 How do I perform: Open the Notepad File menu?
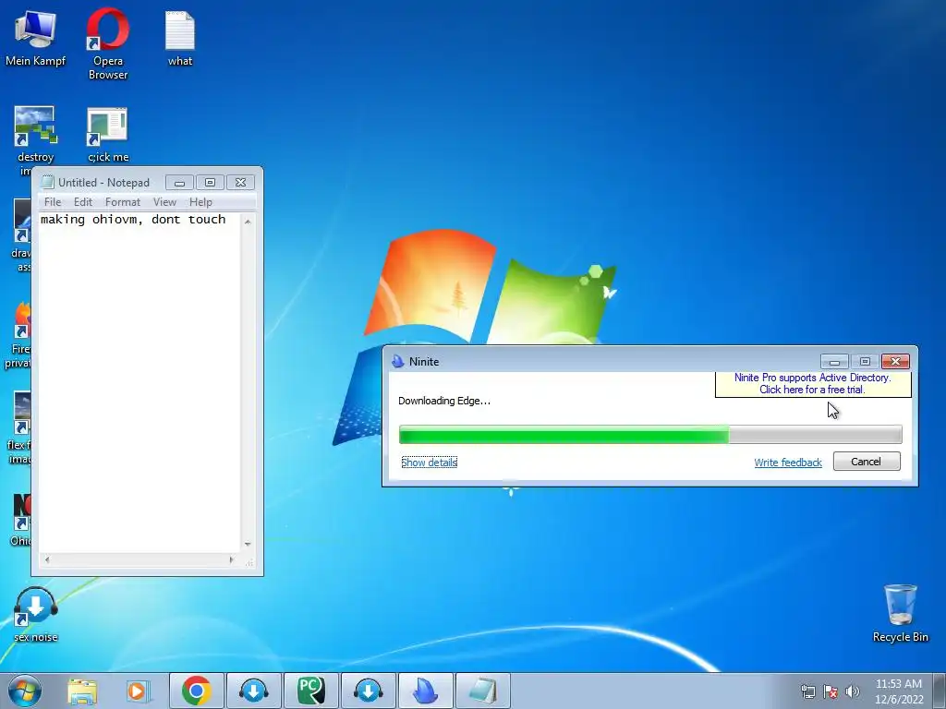point(53,202)
